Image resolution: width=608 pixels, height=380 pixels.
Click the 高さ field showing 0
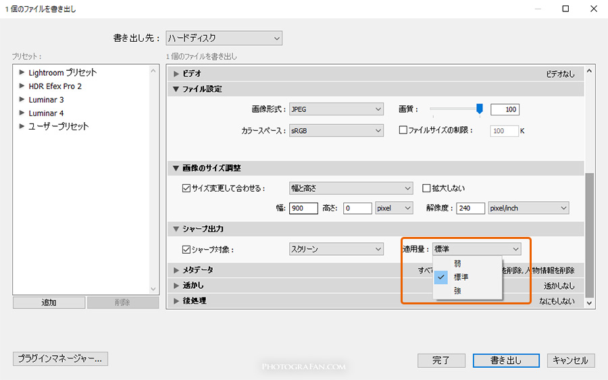pyautogui.click(x=357, y=208)
